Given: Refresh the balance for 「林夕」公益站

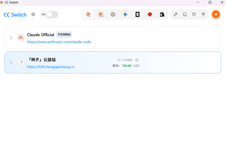Looking at the screenshot, I should coord(137,60).
